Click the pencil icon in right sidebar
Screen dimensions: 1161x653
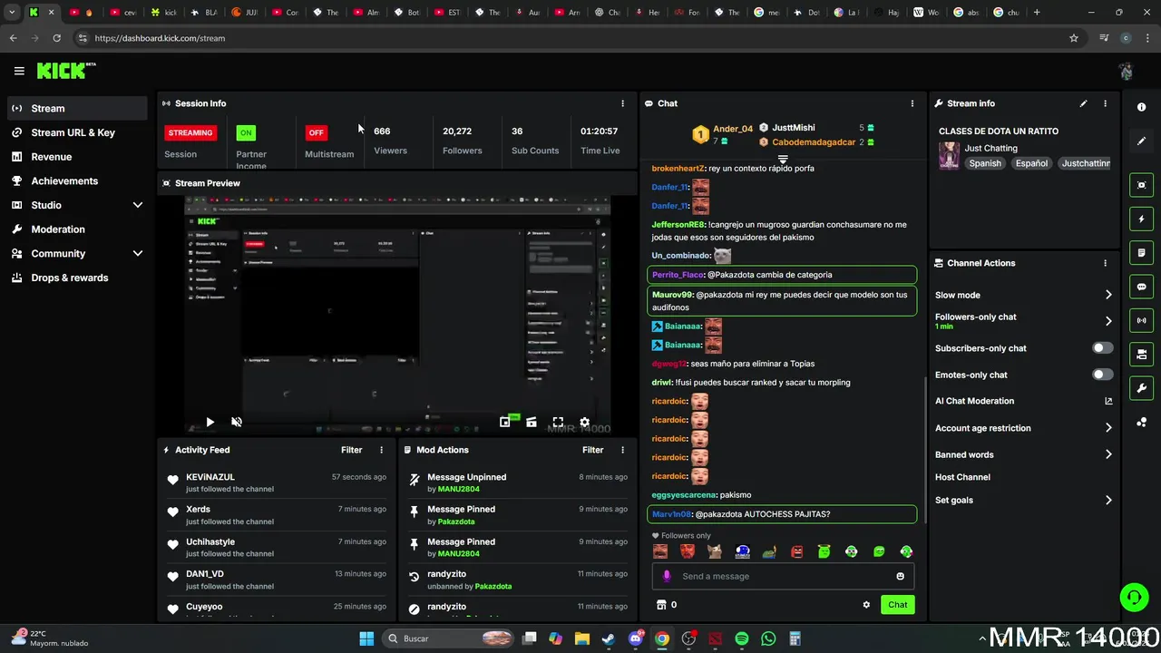[x=1142, y=141]
